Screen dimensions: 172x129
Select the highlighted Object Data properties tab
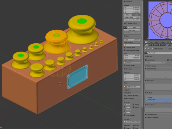167,45
